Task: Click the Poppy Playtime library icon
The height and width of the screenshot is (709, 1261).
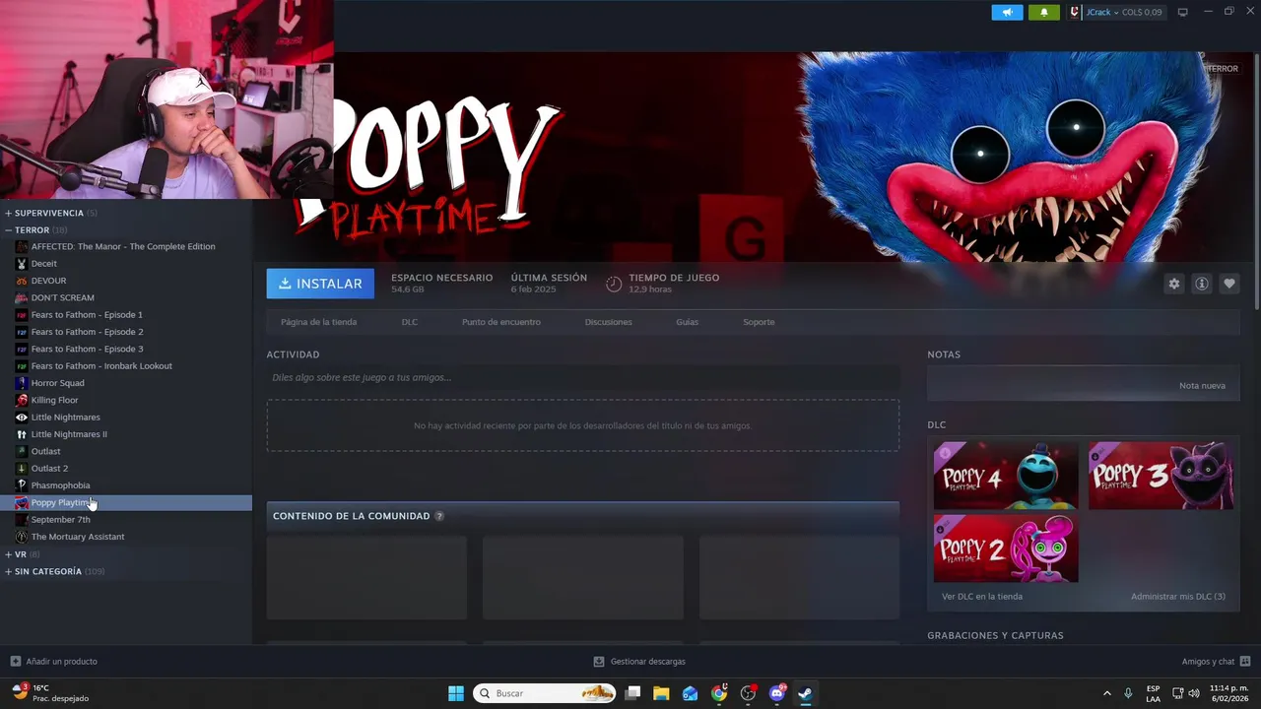Action: tap(22, 502)
